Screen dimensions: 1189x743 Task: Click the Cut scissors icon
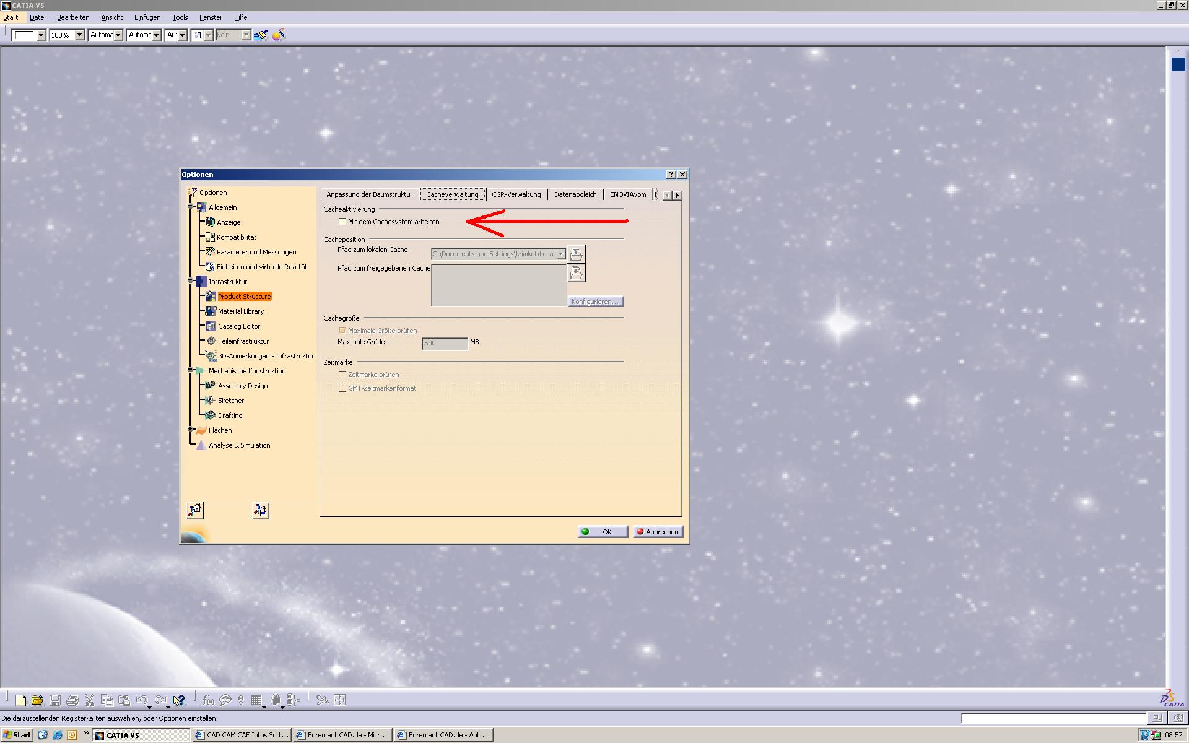(x=89, y=700)
